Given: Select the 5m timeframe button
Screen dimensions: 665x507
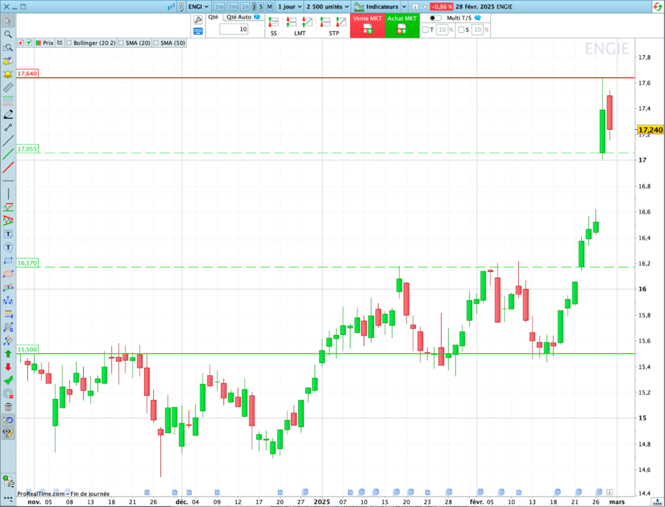Looking at the screenshot, I should 232,6.
